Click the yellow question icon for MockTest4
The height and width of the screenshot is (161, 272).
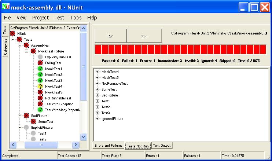point(40,87)
